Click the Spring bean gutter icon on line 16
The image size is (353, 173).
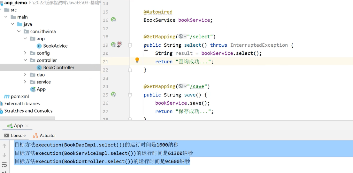[x=113, y=20]
